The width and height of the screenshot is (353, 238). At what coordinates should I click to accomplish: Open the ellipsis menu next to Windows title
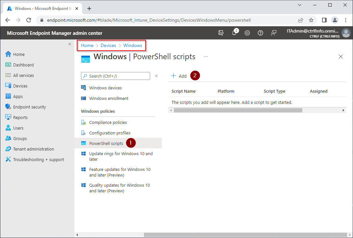[205, 57]
